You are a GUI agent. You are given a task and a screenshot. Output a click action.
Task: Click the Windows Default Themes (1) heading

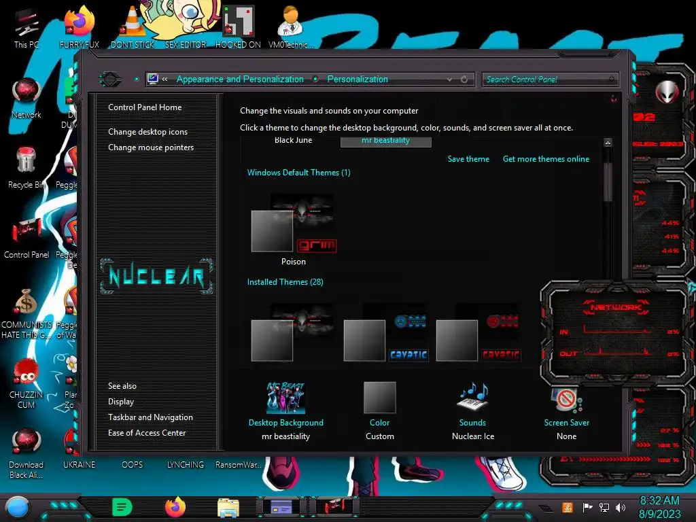tap(299, 173)
